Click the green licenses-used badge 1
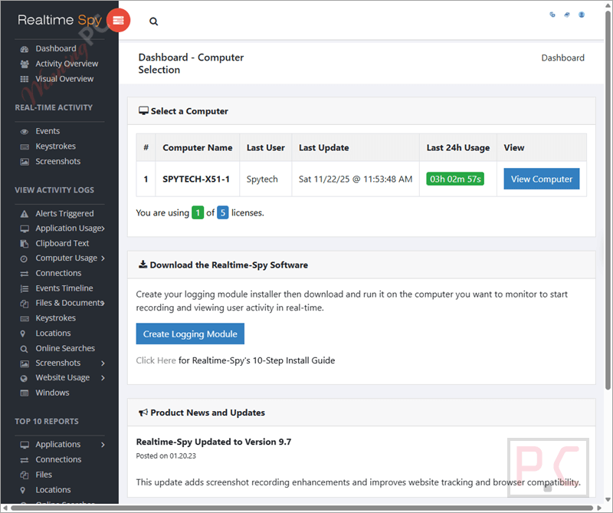The height and width of the screenshot is (513, 613). click(198, 213)
